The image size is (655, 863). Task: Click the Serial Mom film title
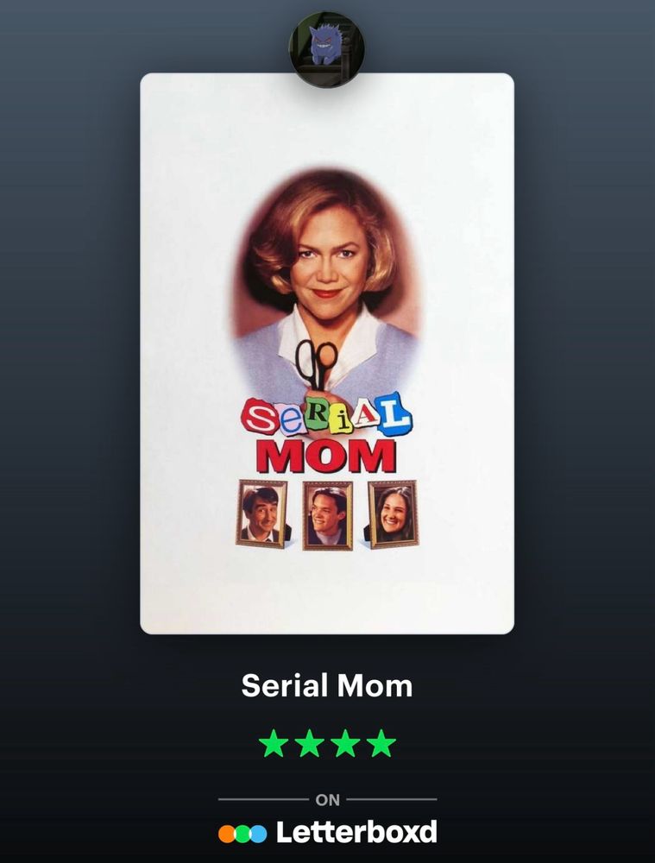[x=327, y=685]
